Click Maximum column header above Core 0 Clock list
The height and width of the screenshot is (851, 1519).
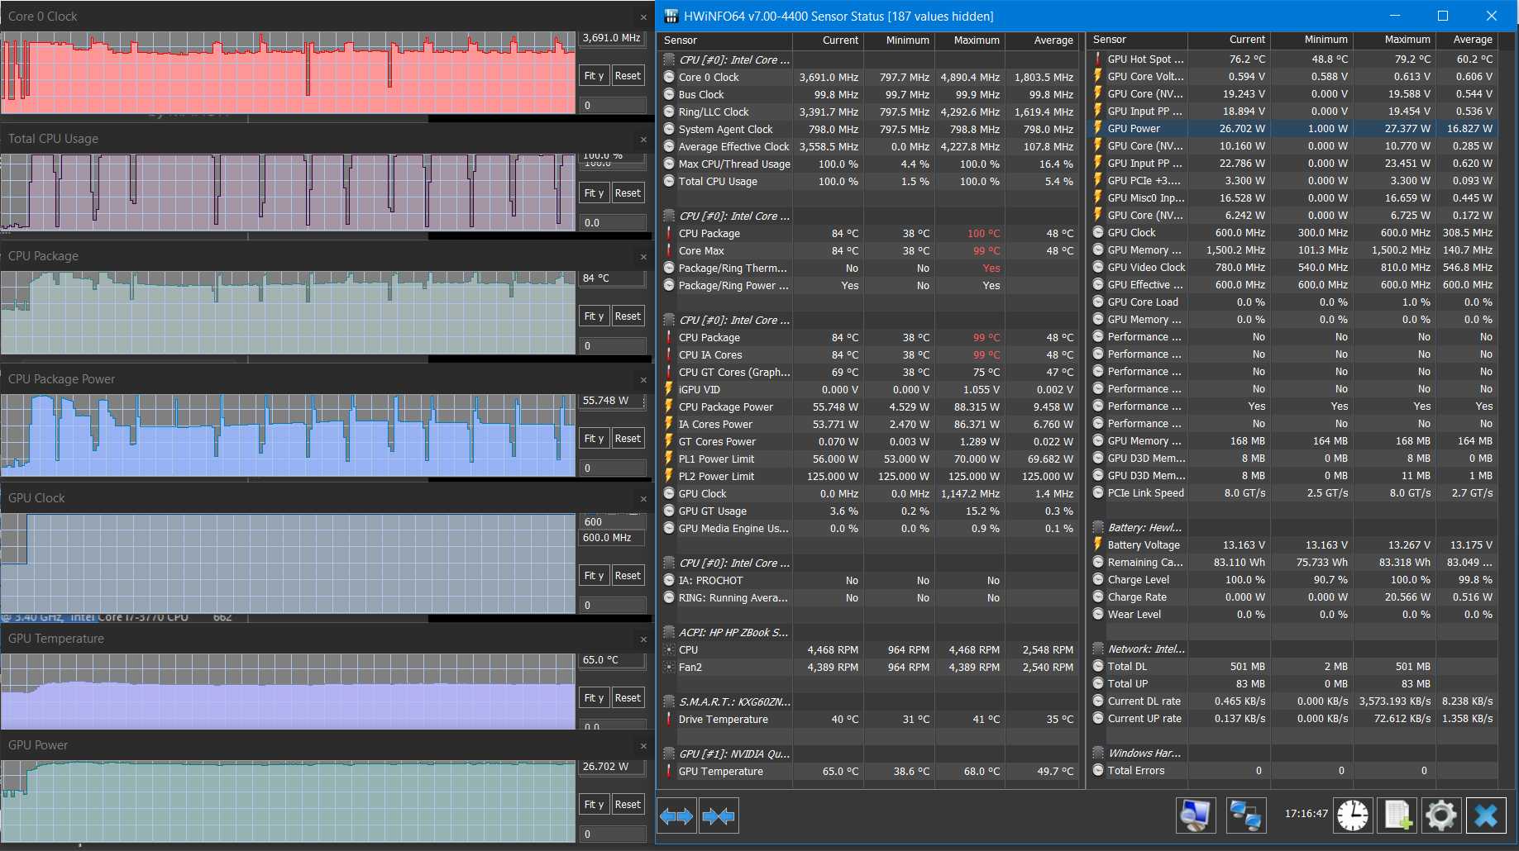click(x=969, y=40)
